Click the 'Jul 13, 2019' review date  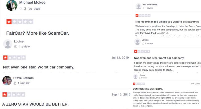120,58
